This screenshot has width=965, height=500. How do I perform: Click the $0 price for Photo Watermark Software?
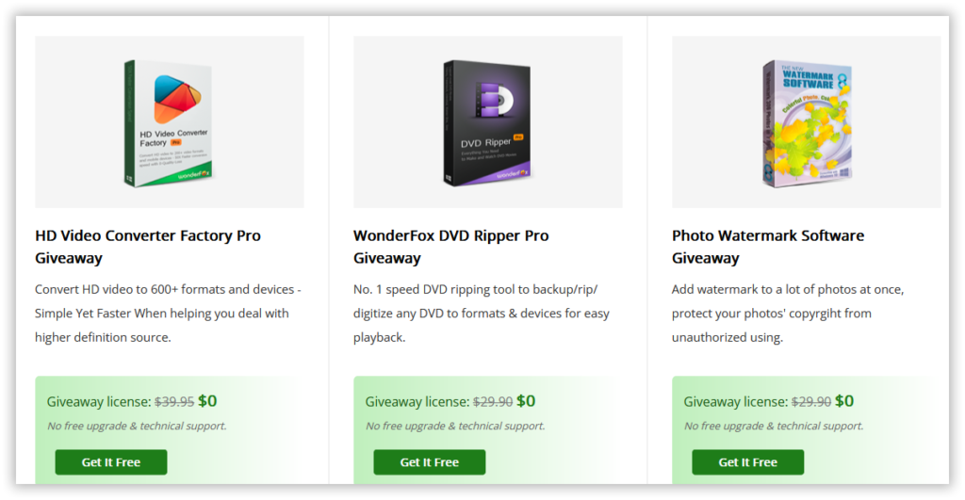click(844, 401)
